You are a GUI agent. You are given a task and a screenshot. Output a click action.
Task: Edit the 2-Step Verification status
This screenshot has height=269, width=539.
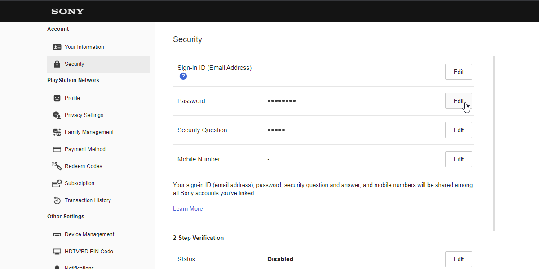point(458,259)
